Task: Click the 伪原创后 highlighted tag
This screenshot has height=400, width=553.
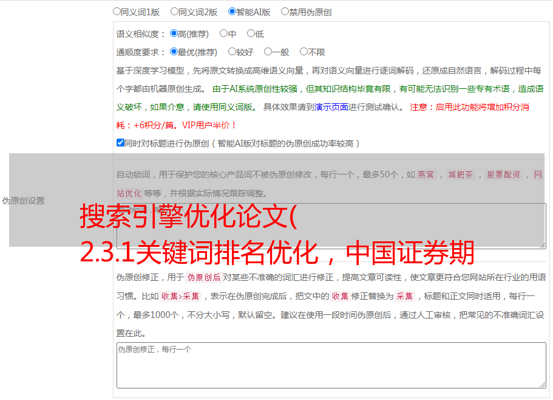Action: [204, 277]
